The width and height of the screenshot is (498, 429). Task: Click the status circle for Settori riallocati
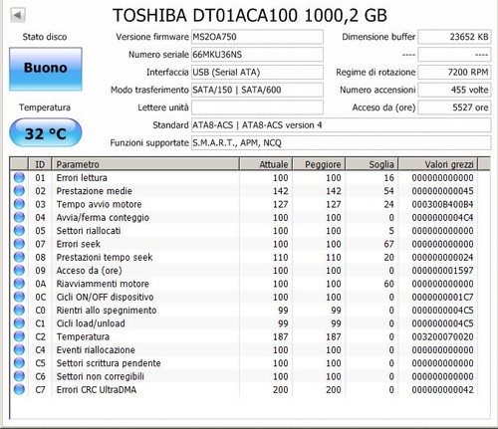[x=19, y=231]
